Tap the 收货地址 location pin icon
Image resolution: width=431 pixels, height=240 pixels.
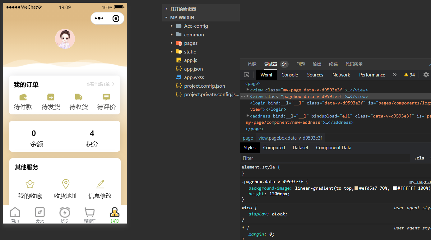tap(66, 184)
